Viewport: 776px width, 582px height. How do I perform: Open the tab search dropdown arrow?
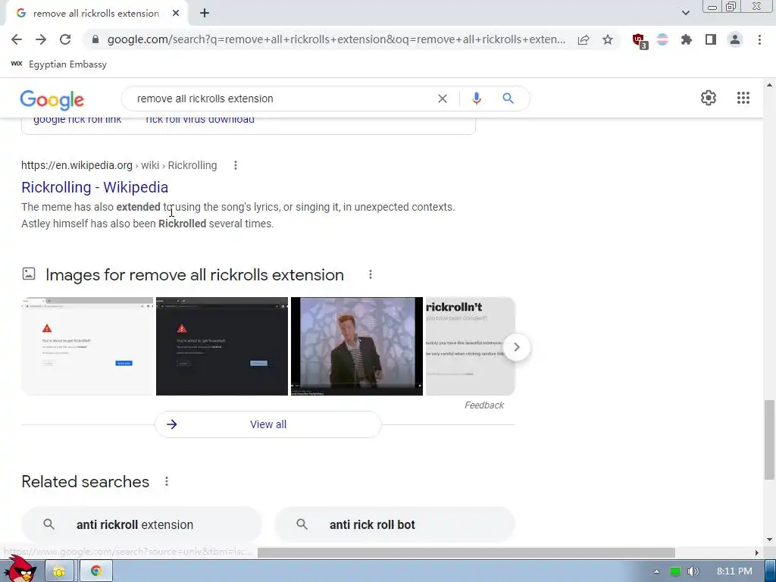click(685, 13)
